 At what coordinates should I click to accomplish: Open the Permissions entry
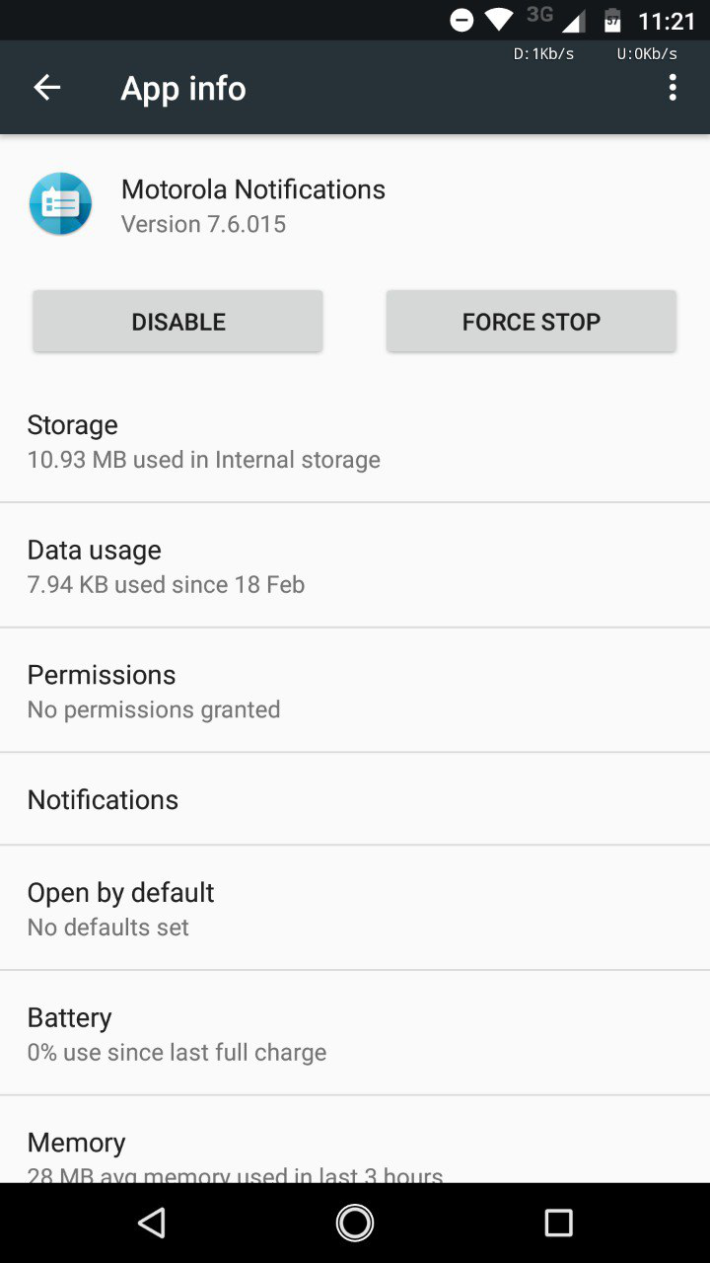point(355,691)
